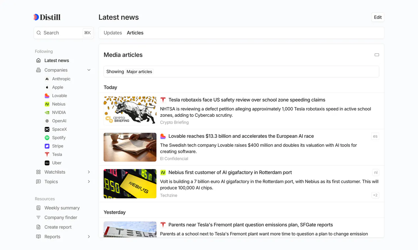Click the Company finder filter icon
The height and width of the screenshot is (250, 418).
39,217
